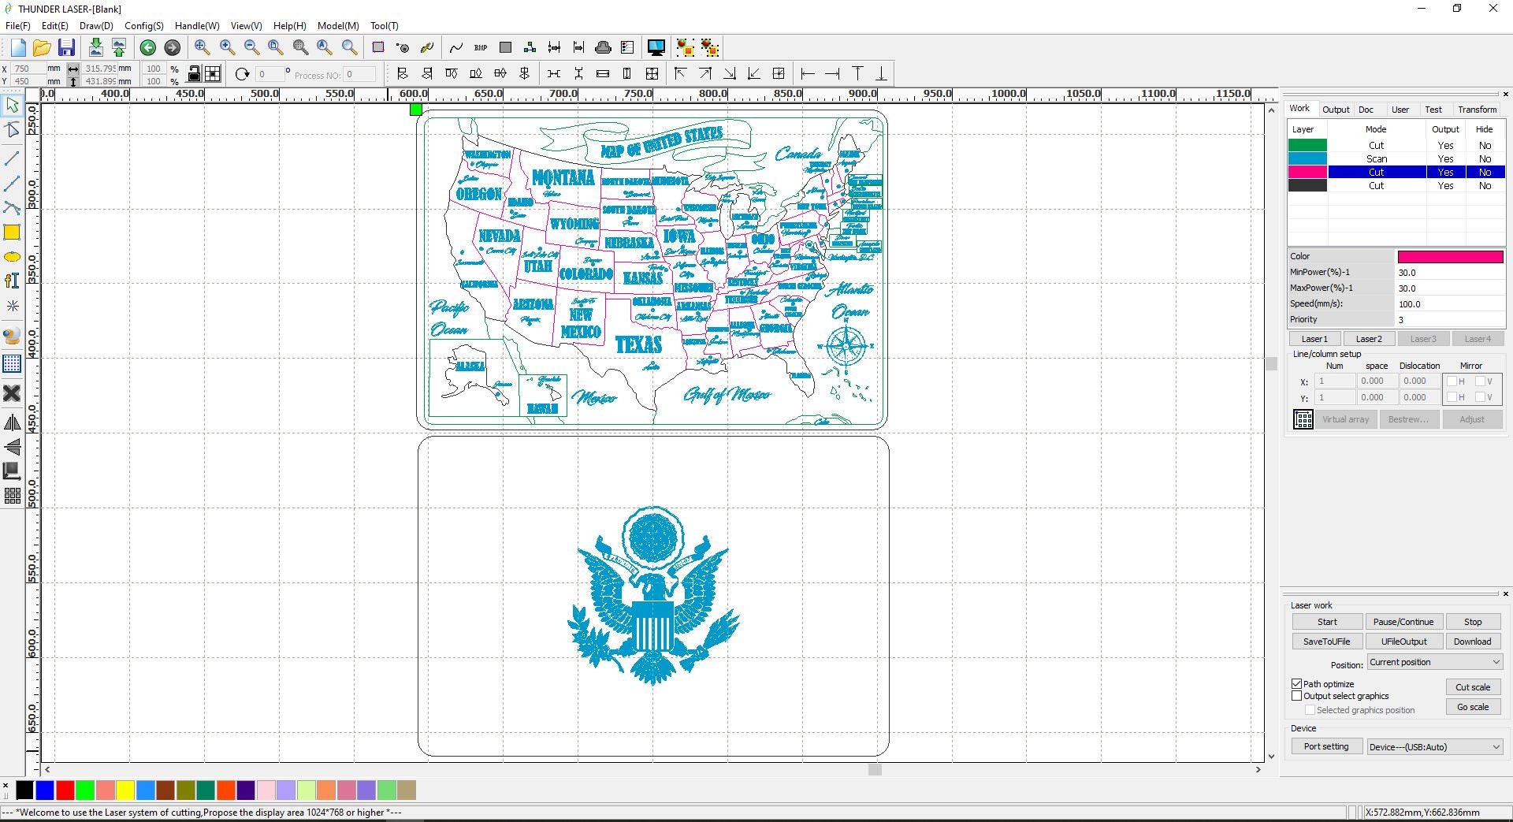Viewport: 1513px width, 822px height.
Task: Toggle Output Yes for the Scan layer
Action: pyautogui.click(x=1445, y=158)
